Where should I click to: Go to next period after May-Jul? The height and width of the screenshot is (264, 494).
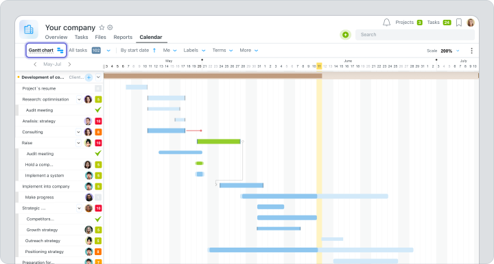[69, 64]
